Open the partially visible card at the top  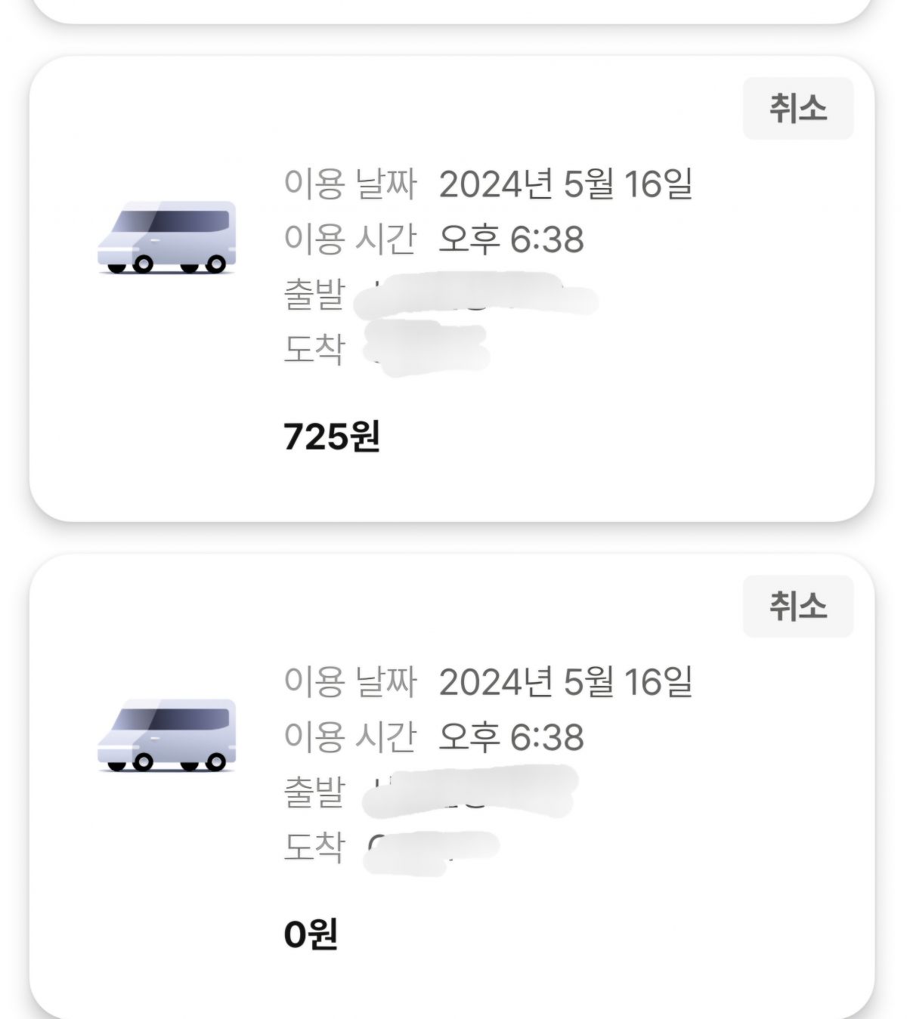[x=452, y=9]
